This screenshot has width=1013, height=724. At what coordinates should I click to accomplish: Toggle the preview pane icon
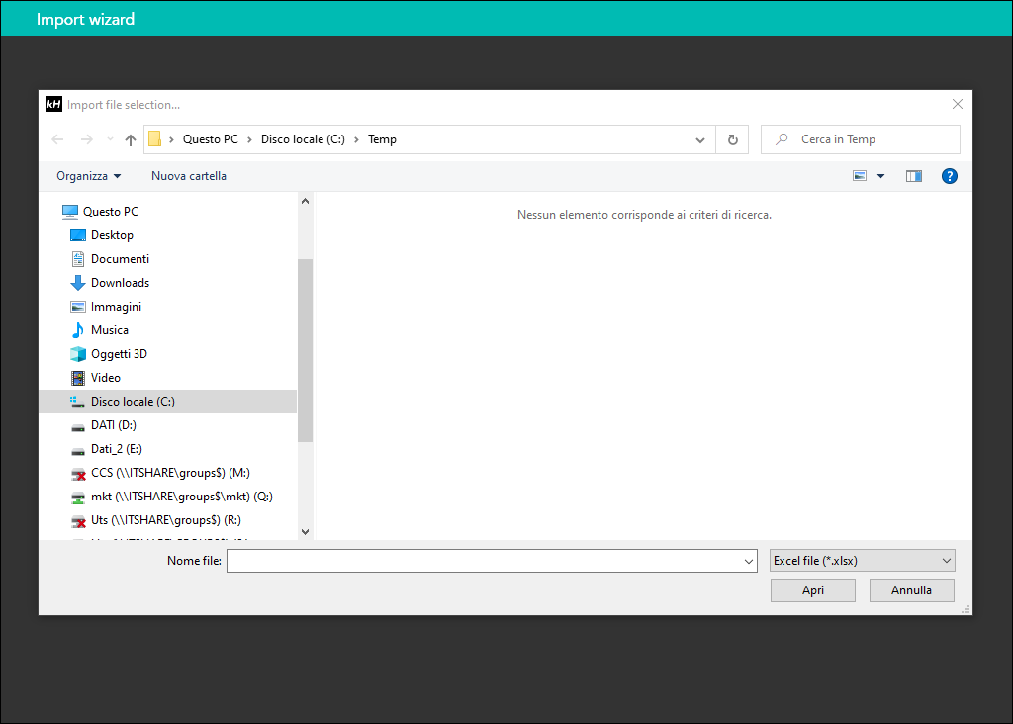913,176
